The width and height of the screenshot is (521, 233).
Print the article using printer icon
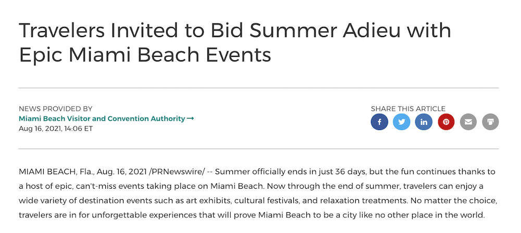pyautogui.click(x=490, y=122)
